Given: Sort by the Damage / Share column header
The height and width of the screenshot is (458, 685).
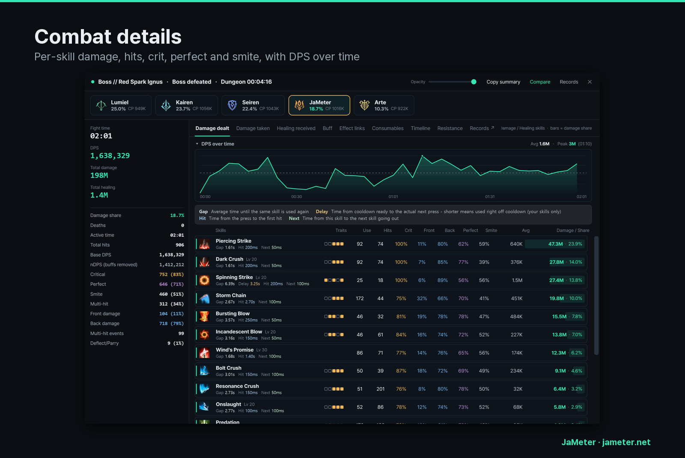Looking at the screenshot, I should (x=573, y=230).
